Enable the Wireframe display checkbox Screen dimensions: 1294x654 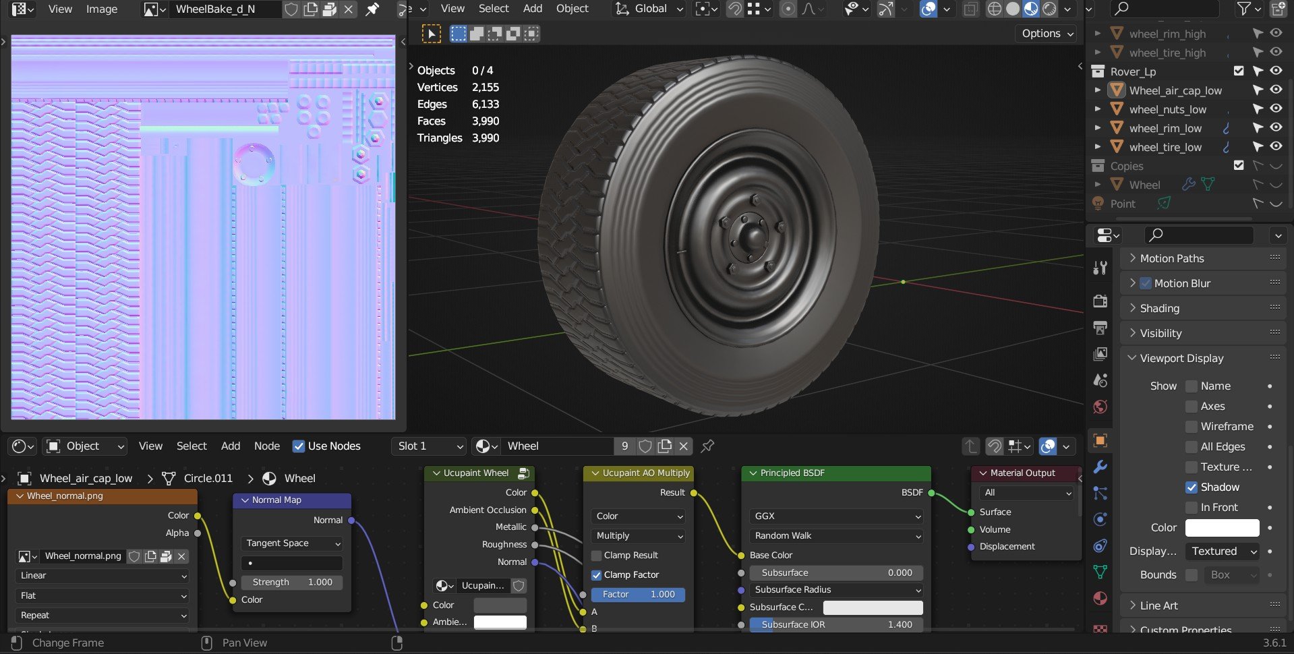tap(1192, 426)
